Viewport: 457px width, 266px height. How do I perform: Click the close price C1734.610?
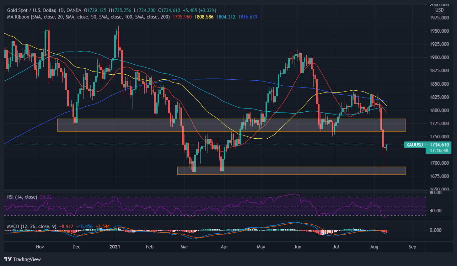coord(169,10)
